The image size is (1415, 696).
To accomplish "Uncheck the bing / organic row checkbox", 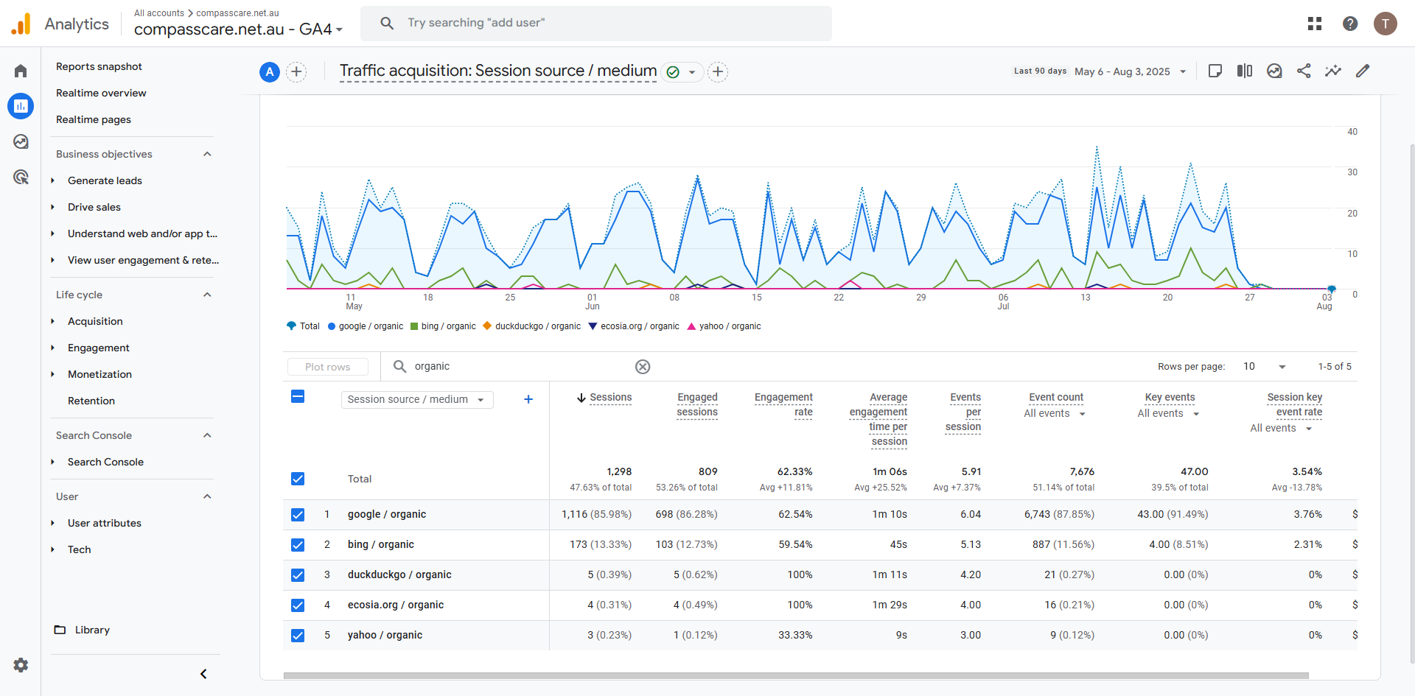I will pos(298,545).
